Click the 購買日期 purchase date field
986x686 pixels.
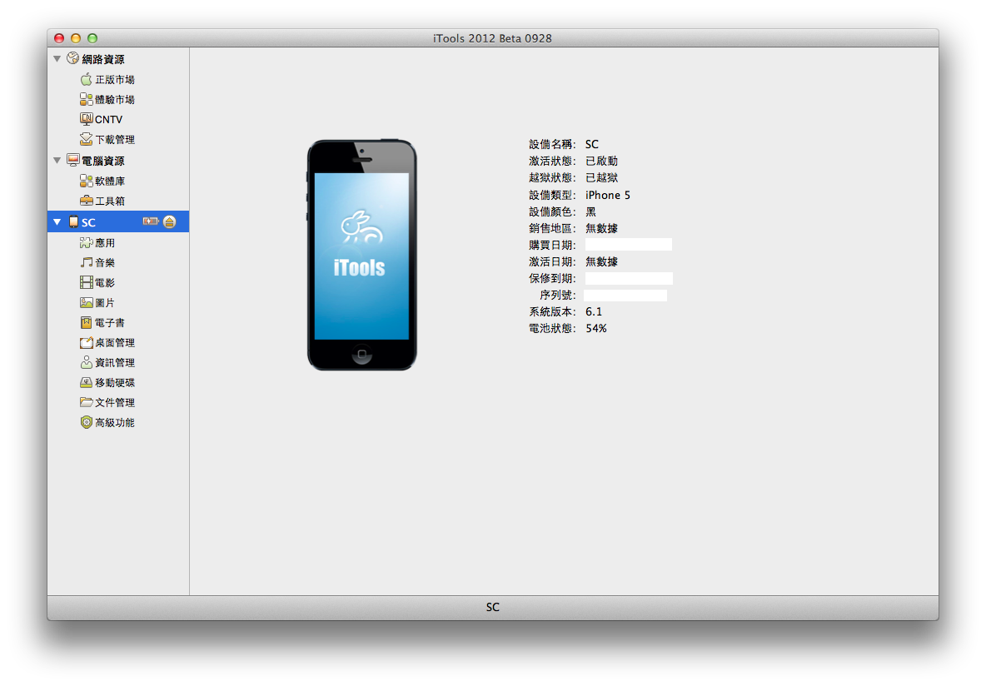click(x=628, y=245)
